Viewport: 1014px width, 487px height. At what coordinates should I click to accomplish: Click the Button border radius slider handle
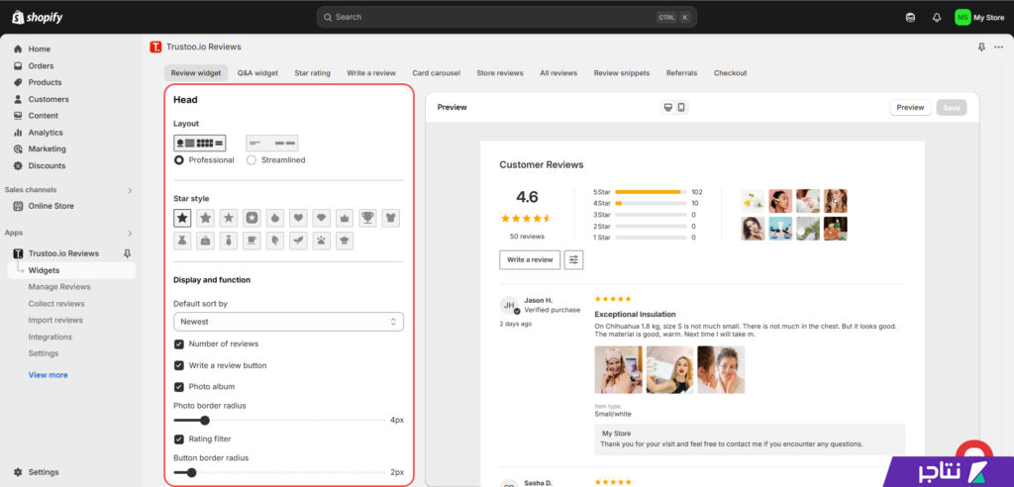tap(191, 473)
